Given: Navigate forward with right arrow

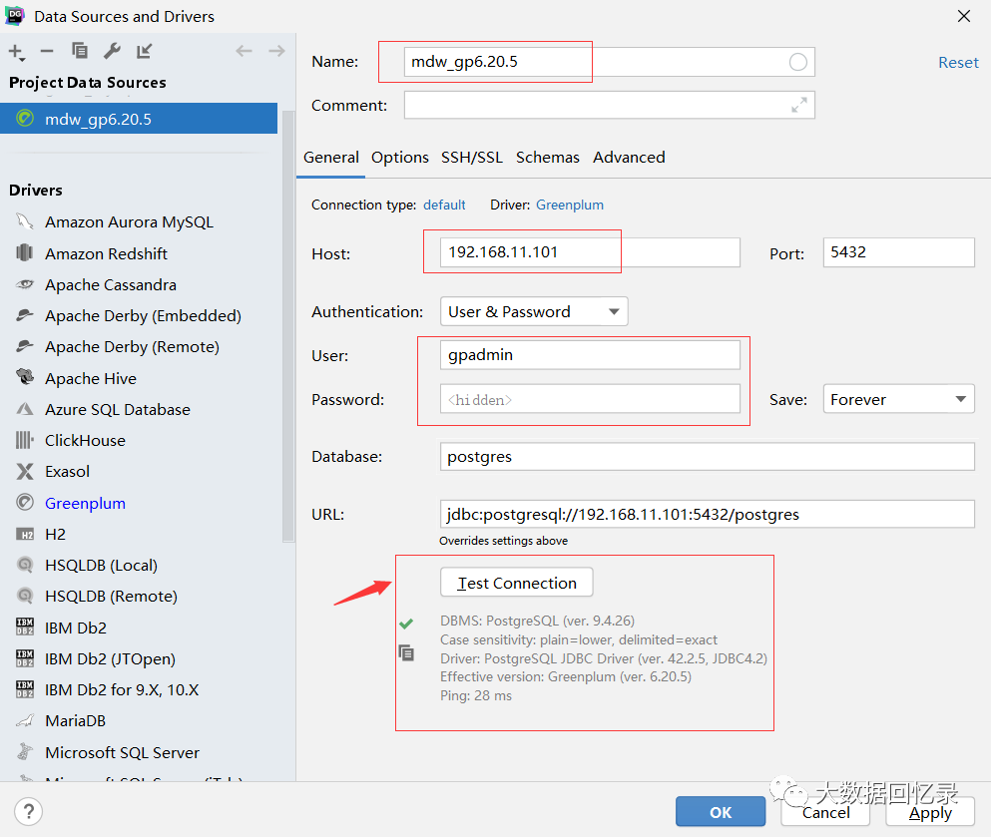Looking at the screenshot, I should 276,51.
